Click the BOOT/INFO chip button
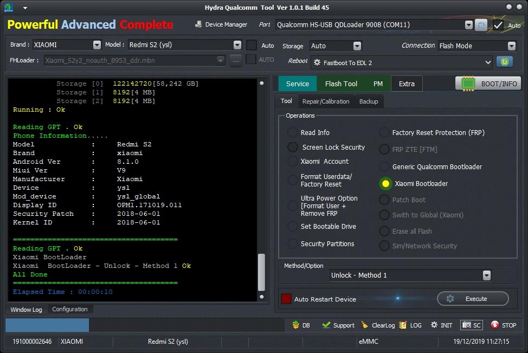This screenshot has width=528, height=353. pos(488,84)
